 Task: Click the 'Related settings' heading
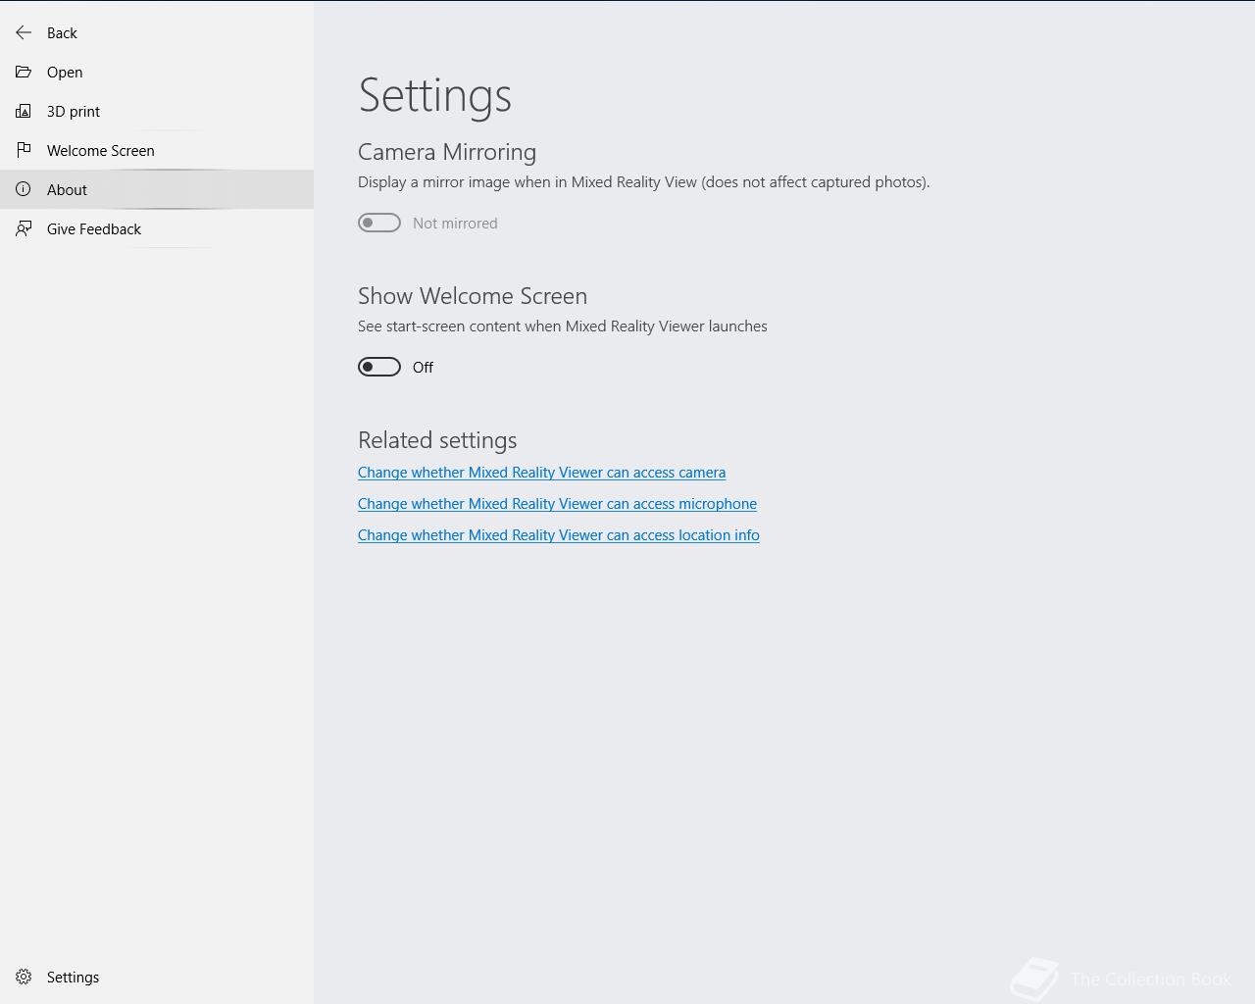437,440
